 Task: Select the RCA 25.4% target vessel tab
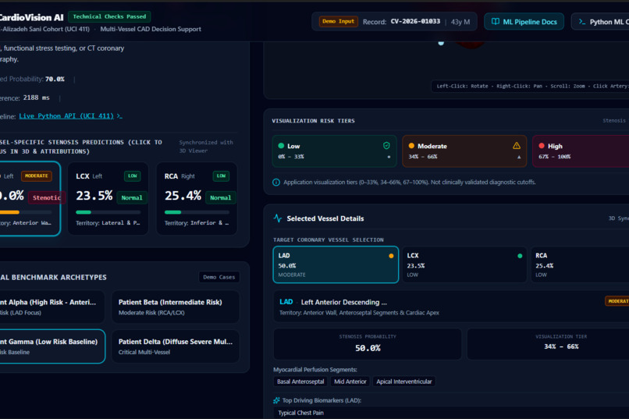[580, 265]
